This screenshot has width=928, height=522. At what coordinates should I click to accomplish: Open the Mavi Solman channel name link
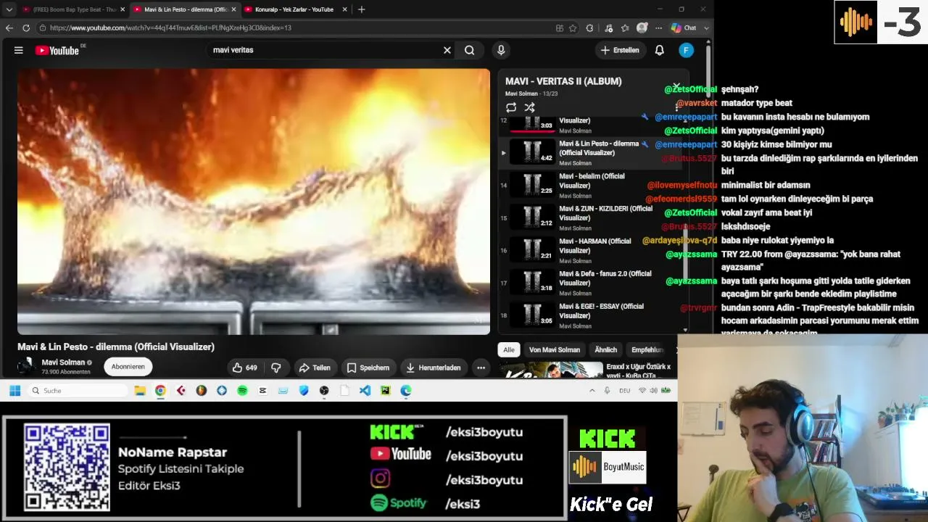[63, 362]
